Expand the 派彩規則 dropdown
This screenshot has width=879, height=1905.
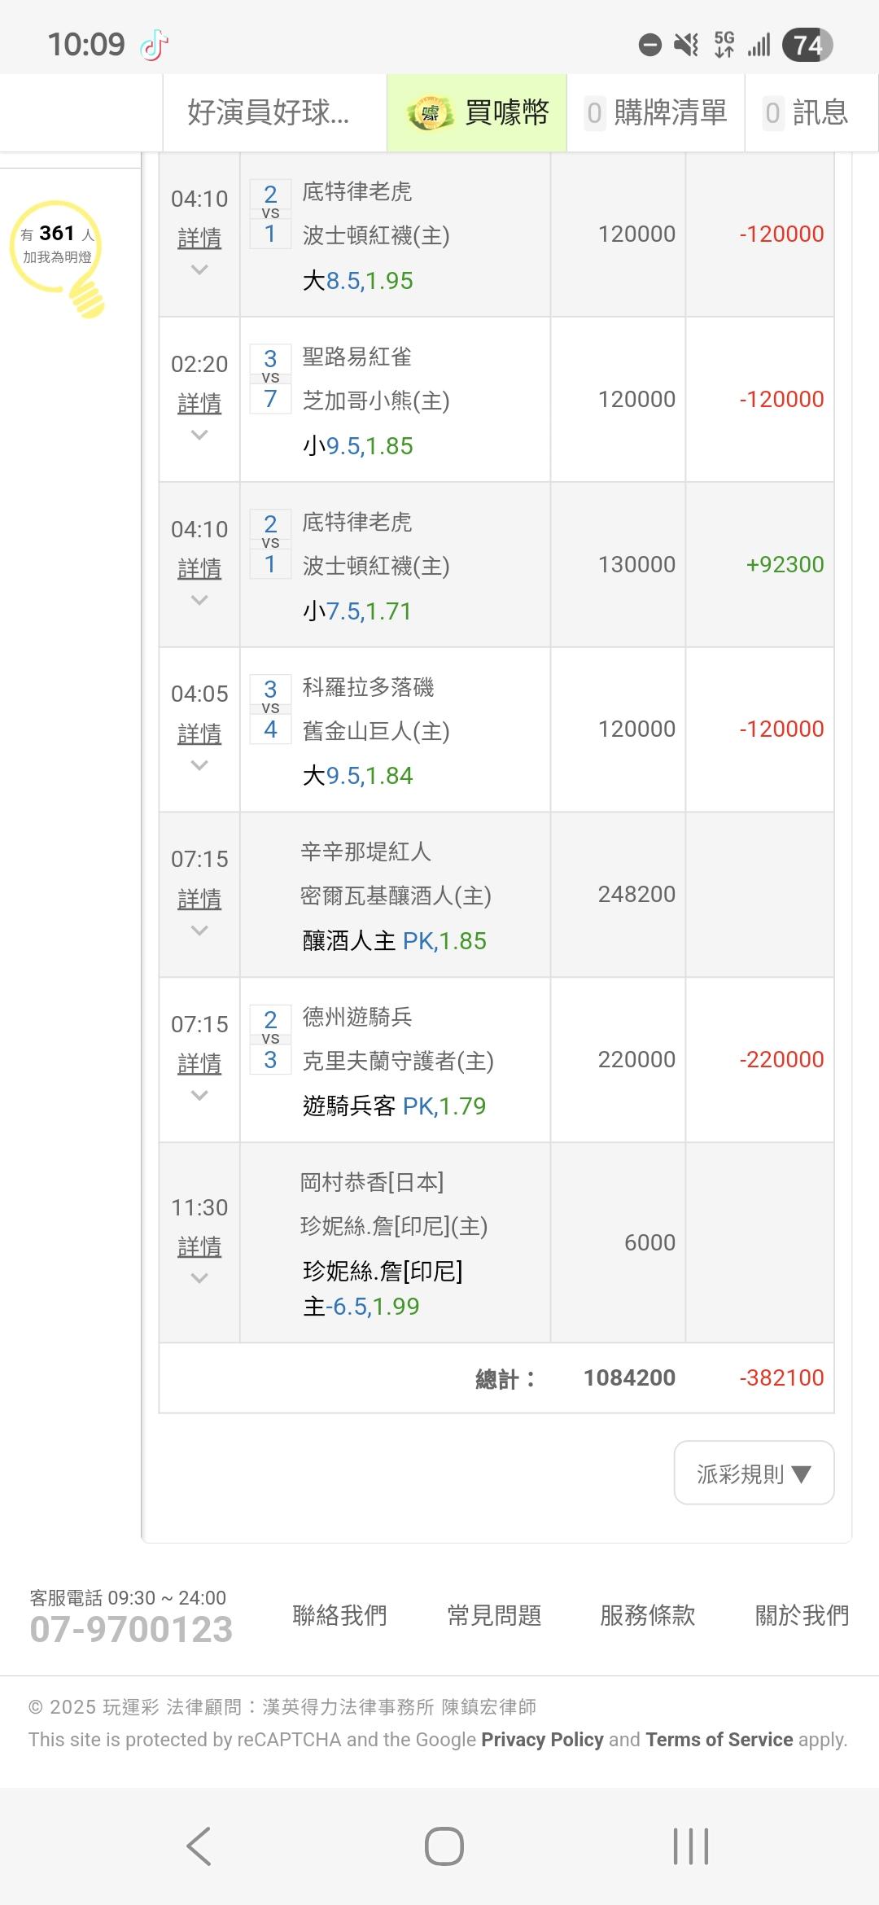754,1474
